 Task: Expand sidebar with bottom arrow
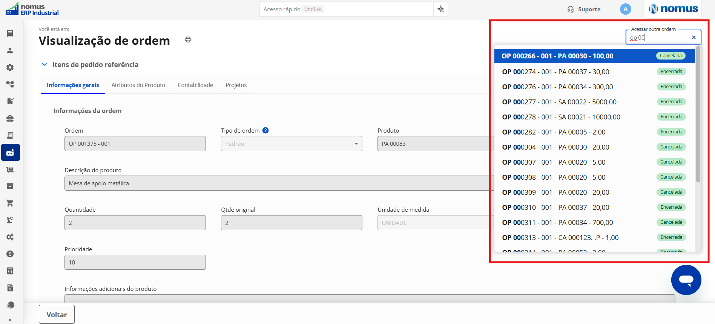pos(10,319)
